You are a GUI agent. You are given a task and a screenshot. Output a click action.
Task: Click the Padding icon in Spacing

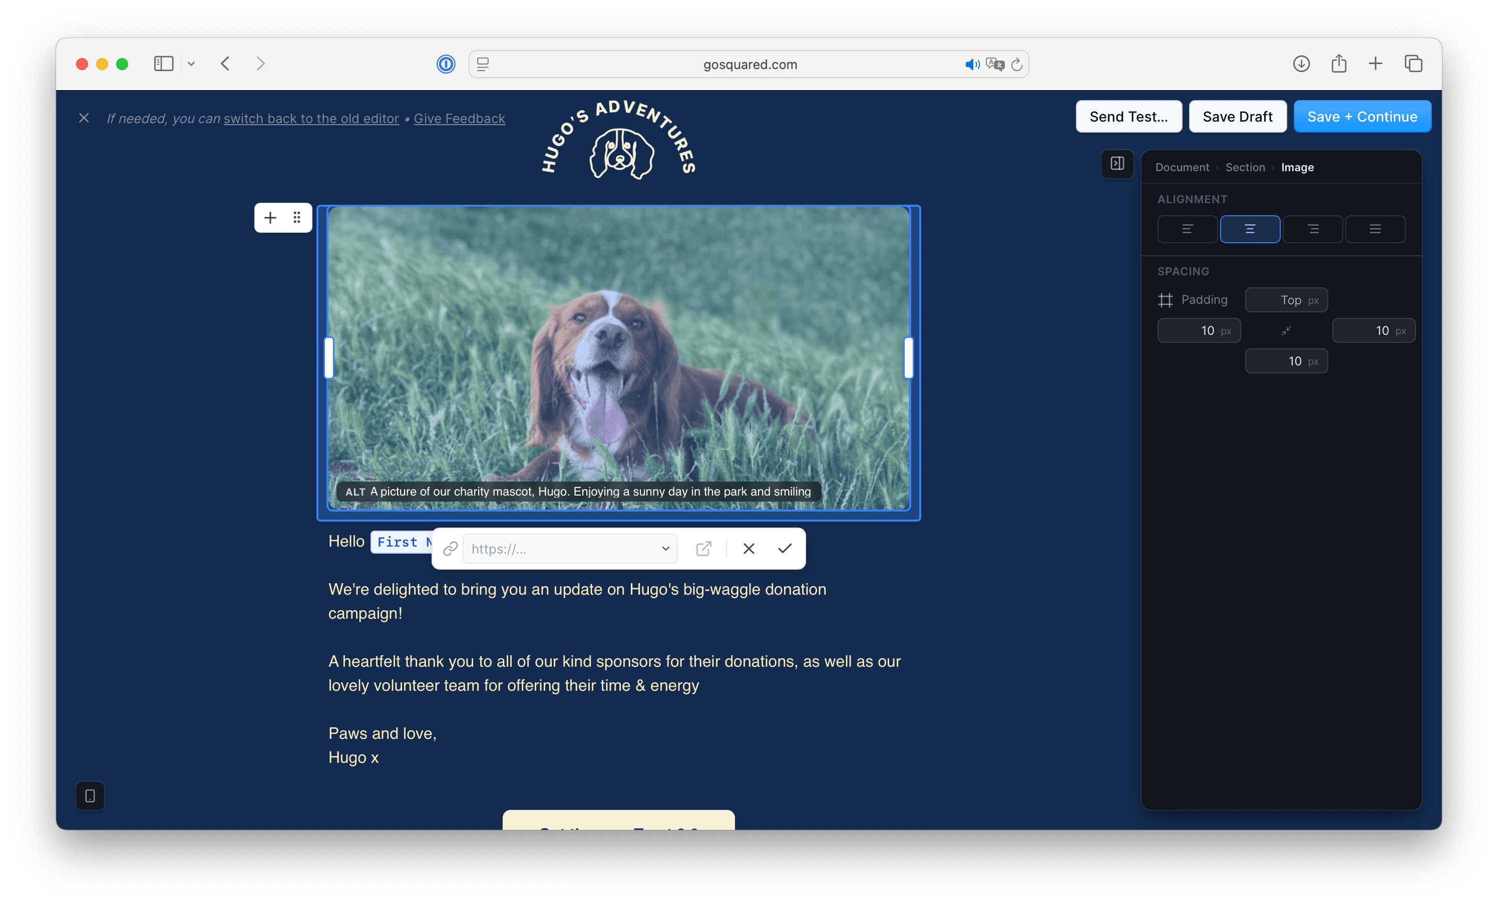[x=1165, y=300]
